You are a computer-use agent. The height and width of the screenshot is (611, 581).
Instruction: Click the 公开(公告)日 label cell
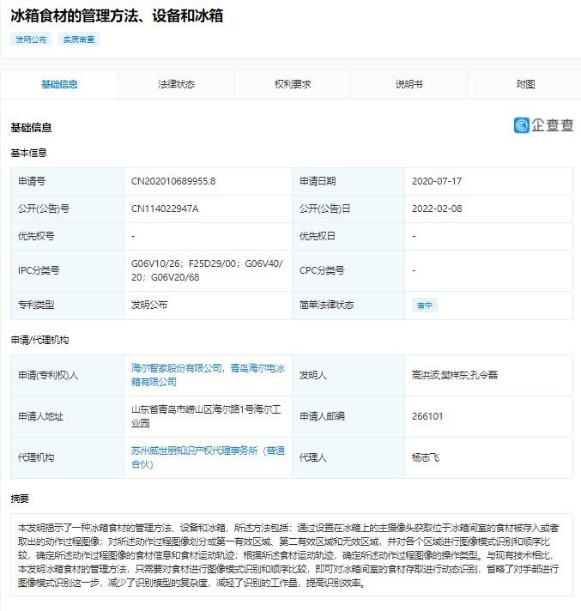(348, 209)
